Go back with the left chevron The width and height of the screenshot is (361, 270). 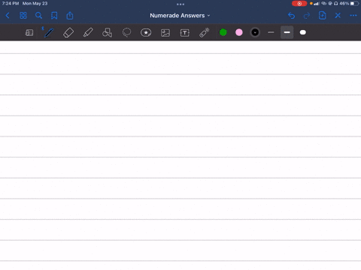[8, 16]
